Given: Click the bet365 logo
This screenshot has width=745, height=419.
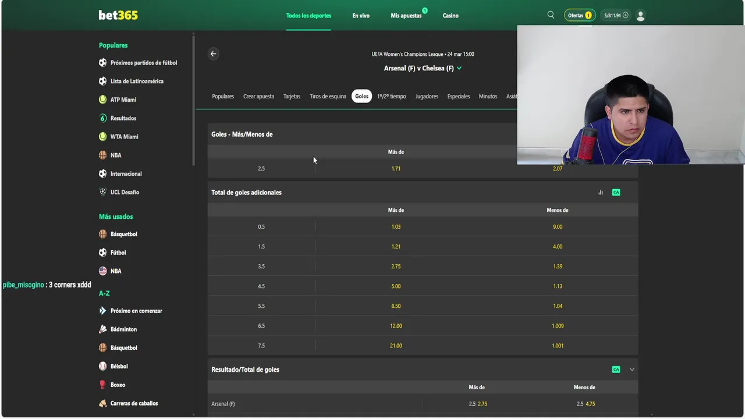Looking at the screenshot, I should pos(118,15).
